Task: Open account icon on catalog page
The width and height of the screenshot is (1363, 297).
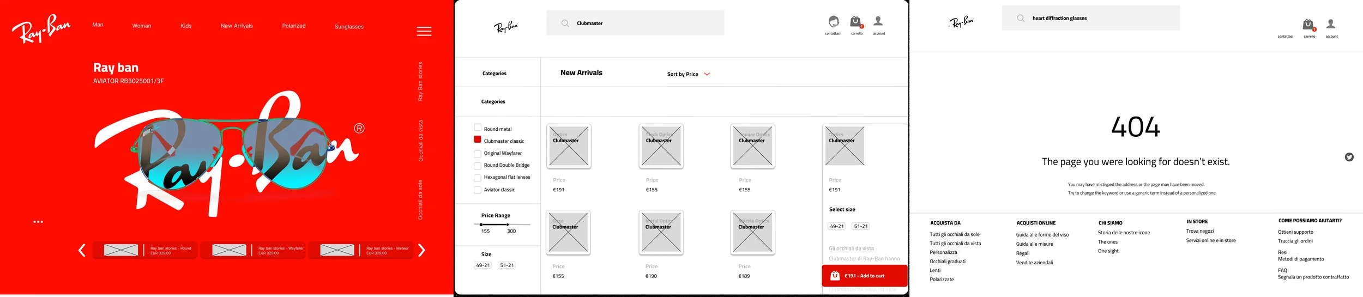Action: pyautogui.click(x=878, y=21)
